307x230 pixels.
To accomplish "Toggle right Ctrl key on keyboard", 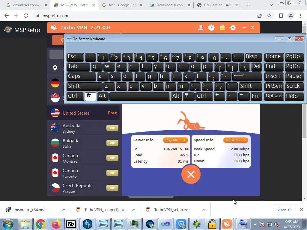I will pyautogui.click(x=204, y=96).
